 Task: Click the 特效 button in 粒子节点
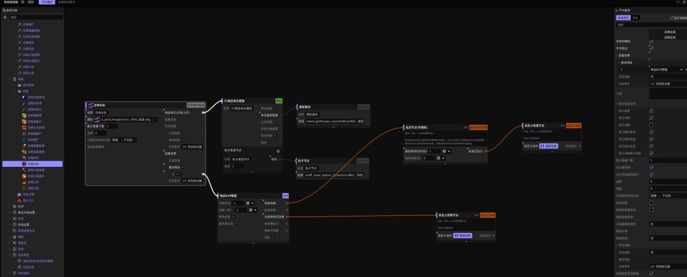click(x=359, y=175)
